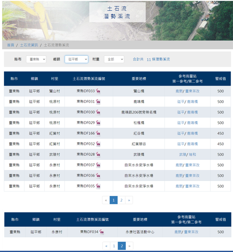This screenshot has height=252, width=233.
Task: Open 臺東茶改 station in DF034 row
Action: pos(191,232)
